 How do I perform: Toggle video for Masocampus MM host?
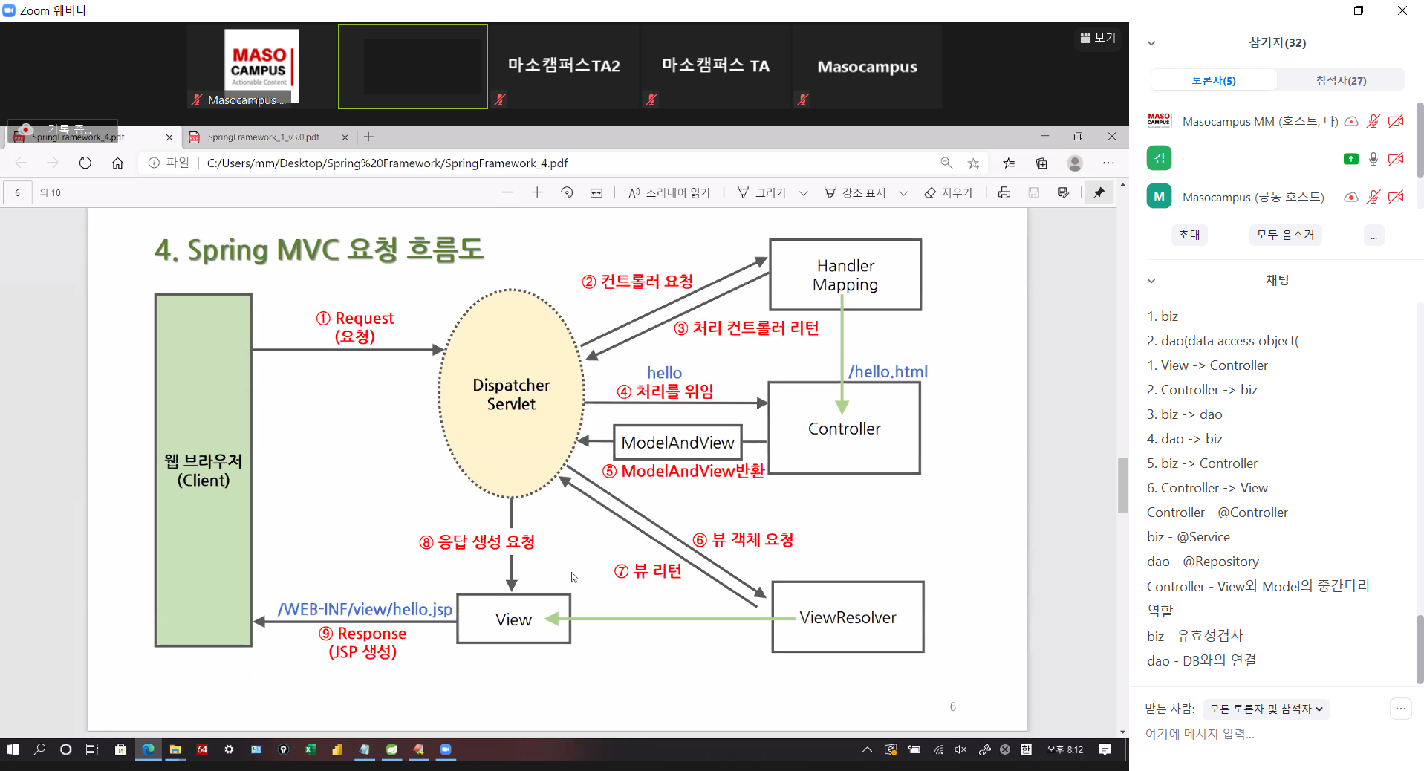coord(1396,121)
